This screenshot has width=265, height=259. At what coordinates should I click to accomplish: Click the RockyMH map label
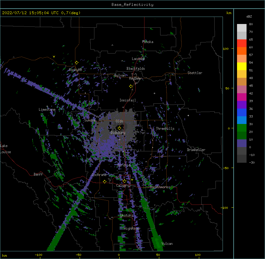75,70
